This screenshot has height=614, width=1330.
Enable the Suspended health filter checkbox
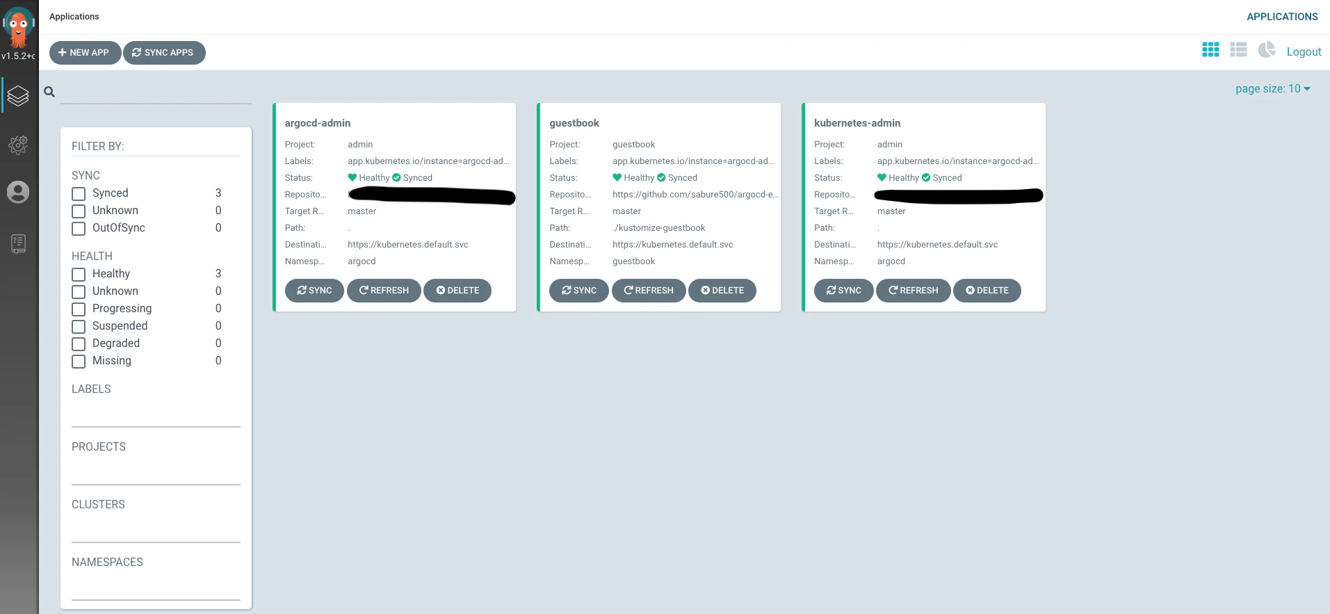coord(79,327)
